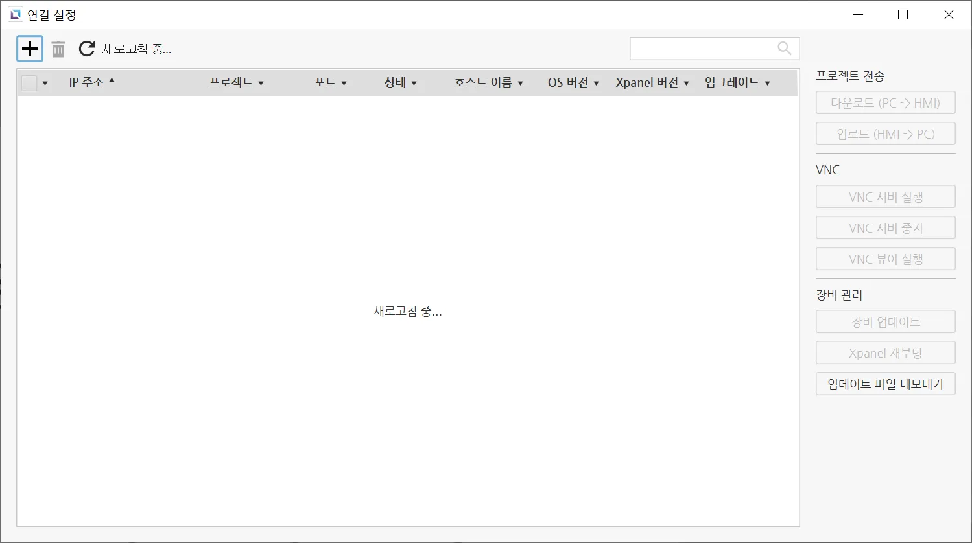
Task: Click the magnifying glass search icon
Action: point(784,49)
